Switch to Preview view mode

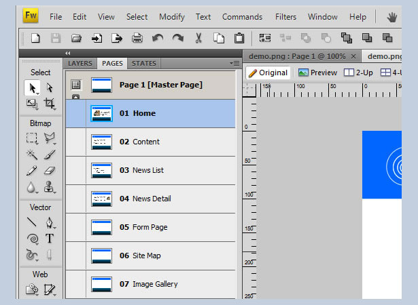pyautogui.click(x=317, y=73)
